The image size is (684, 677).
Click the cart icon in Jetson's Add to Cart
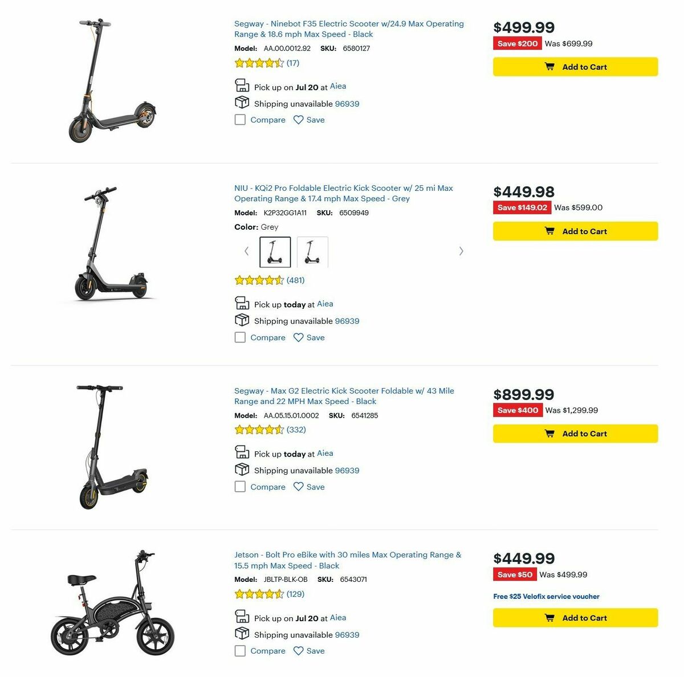[549, 618]
